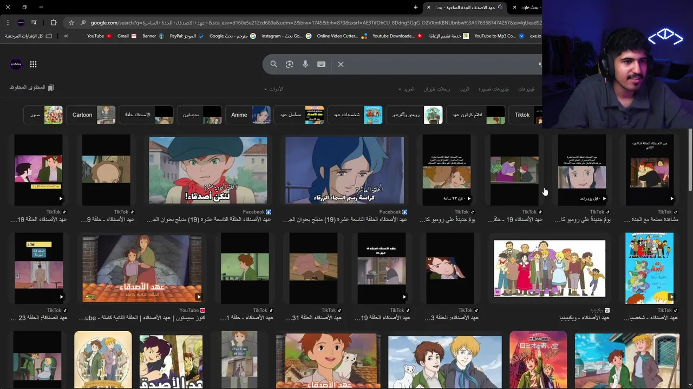The width and height of the screenshot is (693, 389).
Task: Open المحتوى المحفوظ saved content
Action: (31, 88)
